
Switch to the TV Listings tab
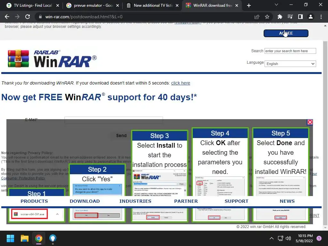click(32, 5)
